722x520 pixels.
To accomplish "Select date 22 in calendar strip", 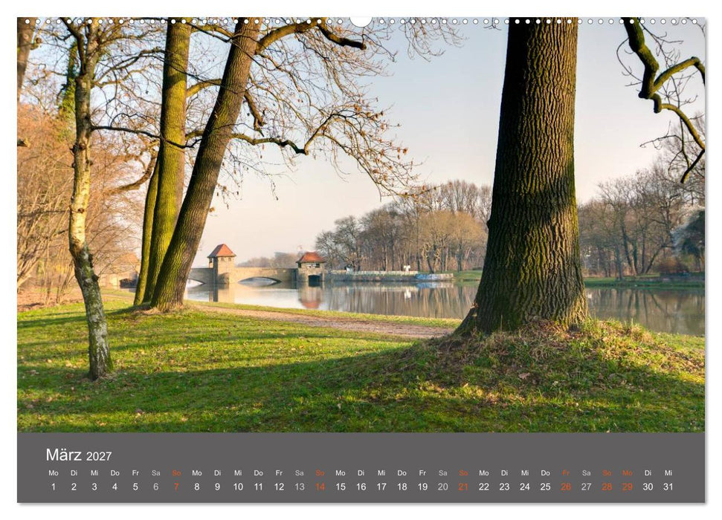I will (x=484, y=487).
